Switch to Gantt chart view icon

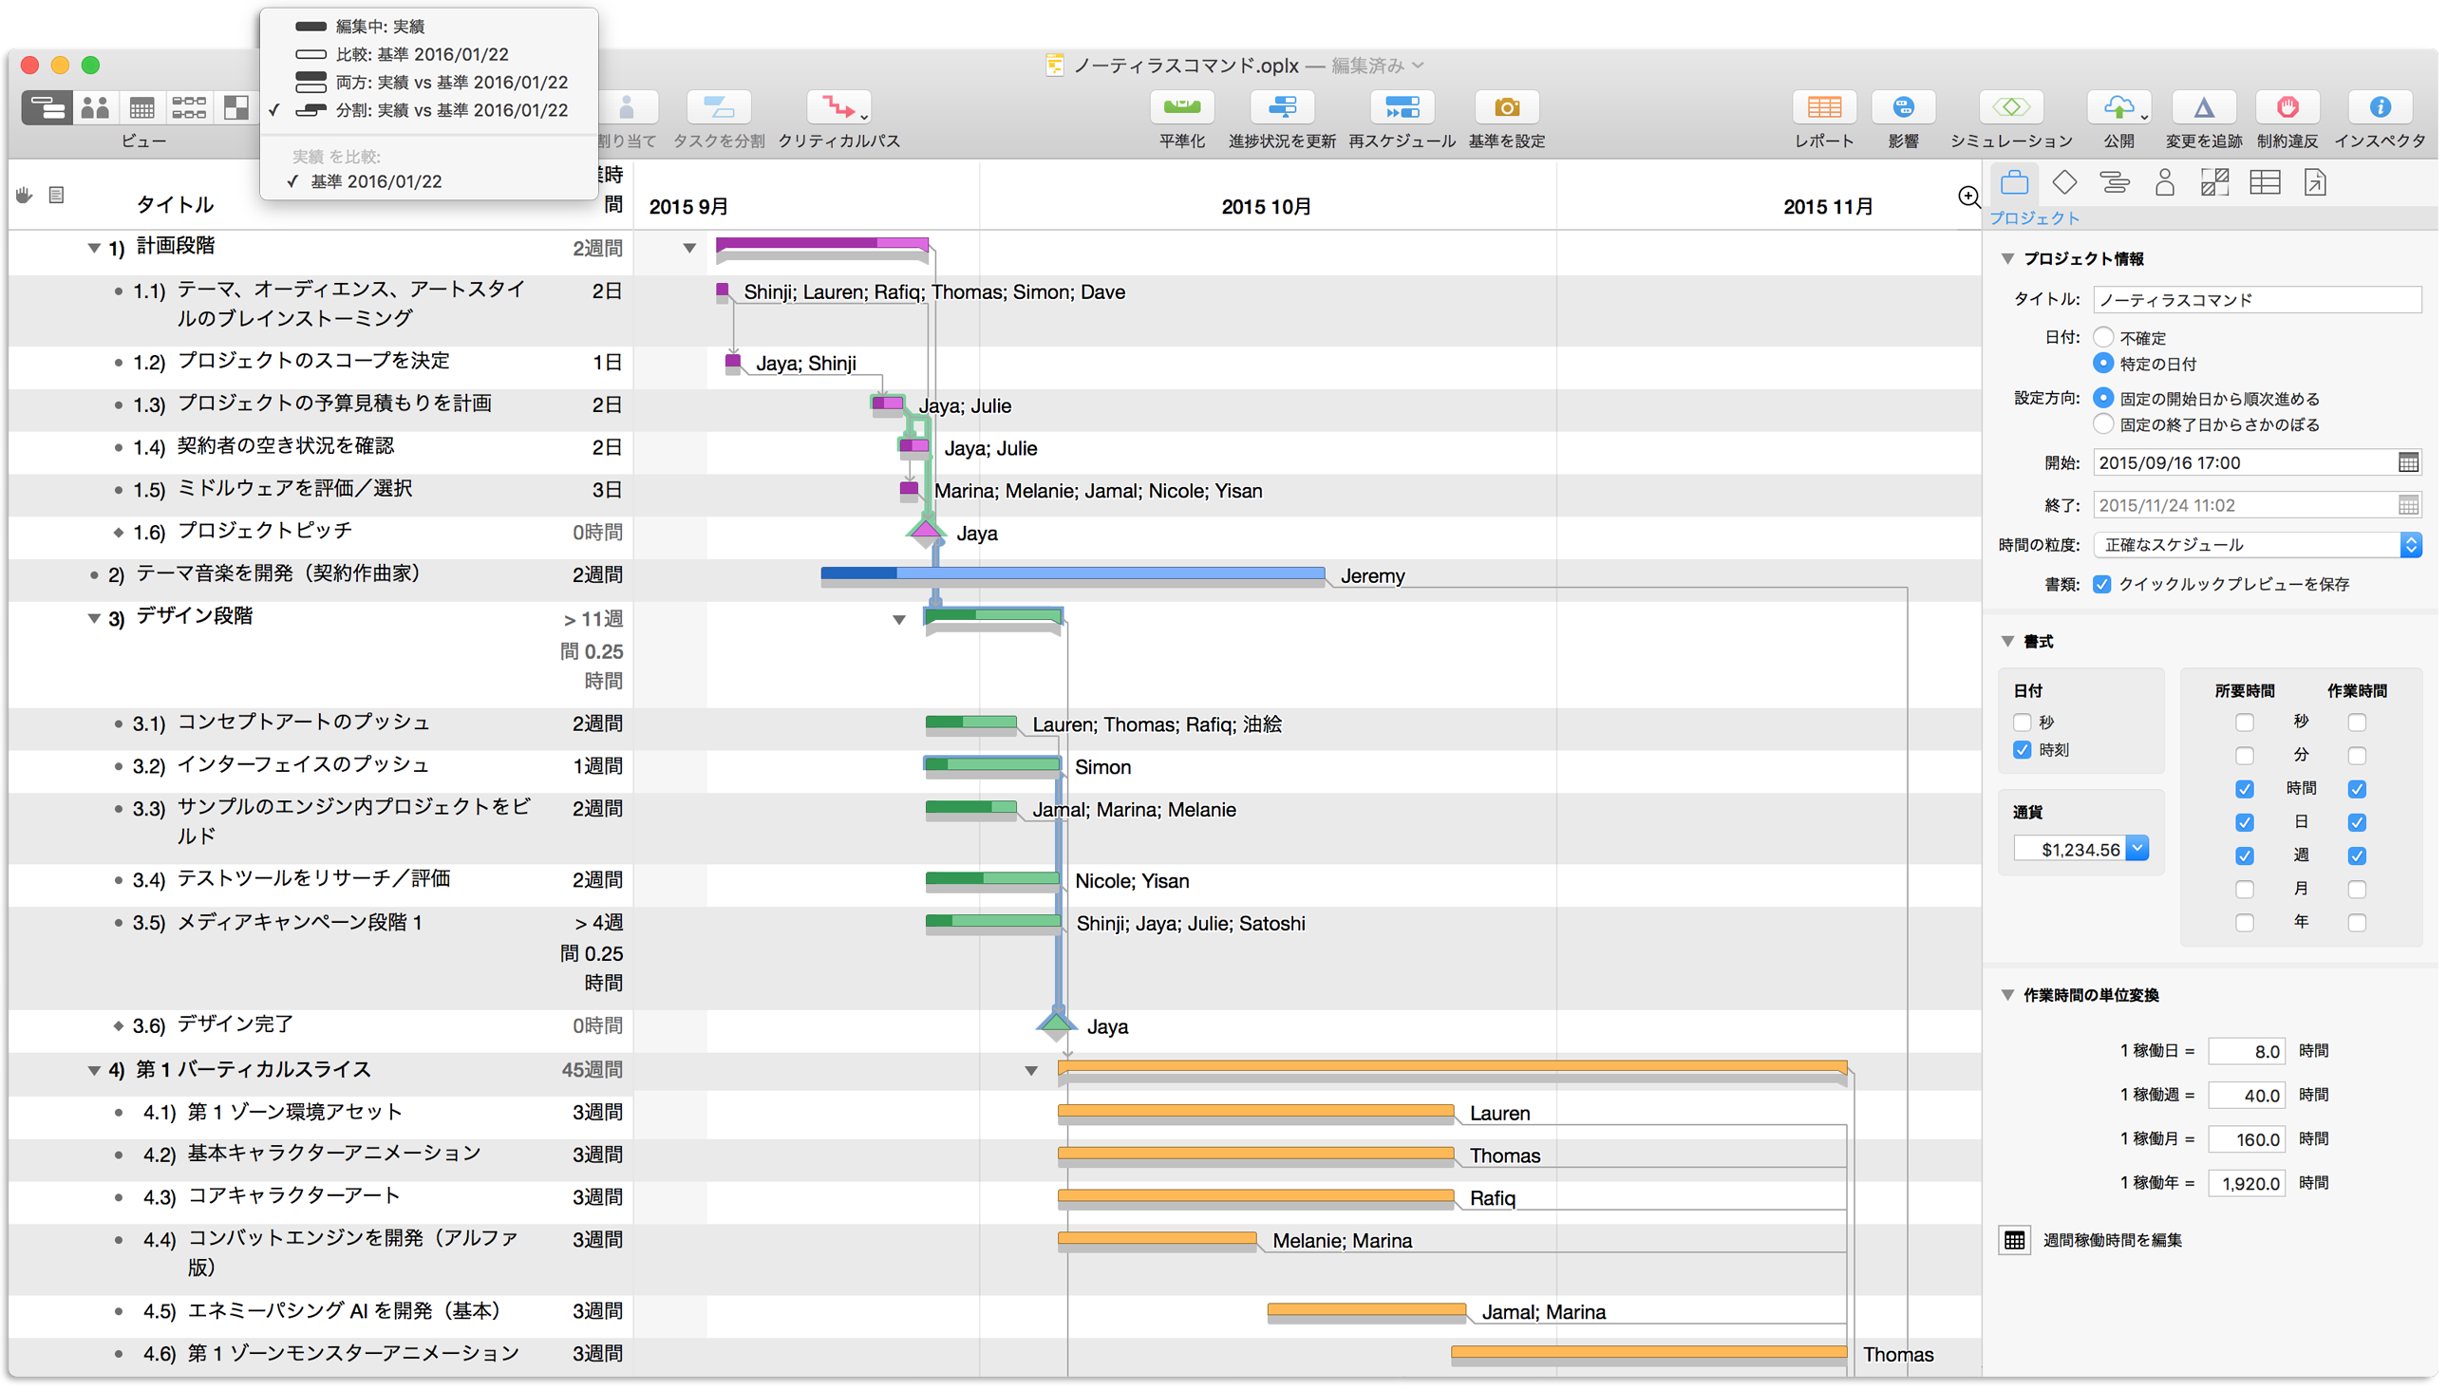[47, 107]
